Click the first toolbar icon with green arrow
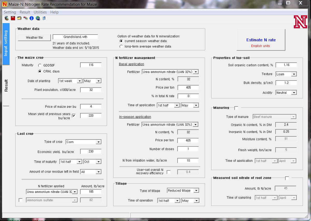This screenshot has width=311, height=221. point(7,18)
